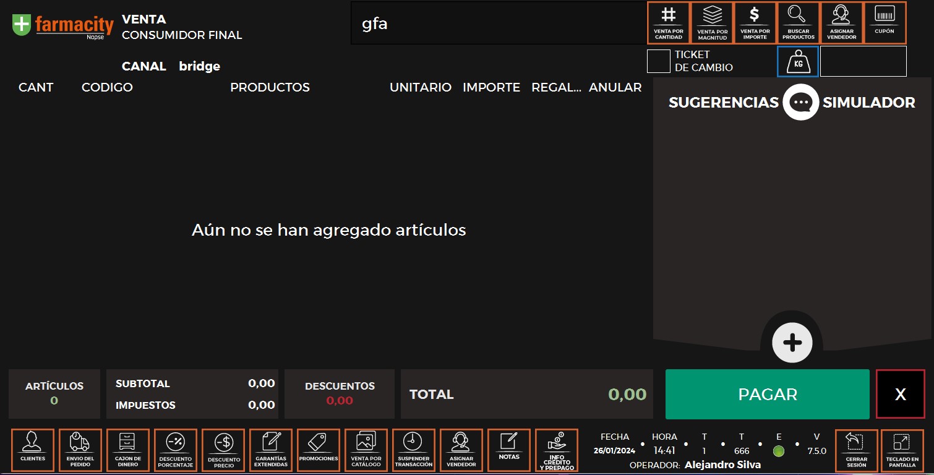This screenshot has height=475, width=934.
Task: Click the Cupón icon
Action: [885, 23]
